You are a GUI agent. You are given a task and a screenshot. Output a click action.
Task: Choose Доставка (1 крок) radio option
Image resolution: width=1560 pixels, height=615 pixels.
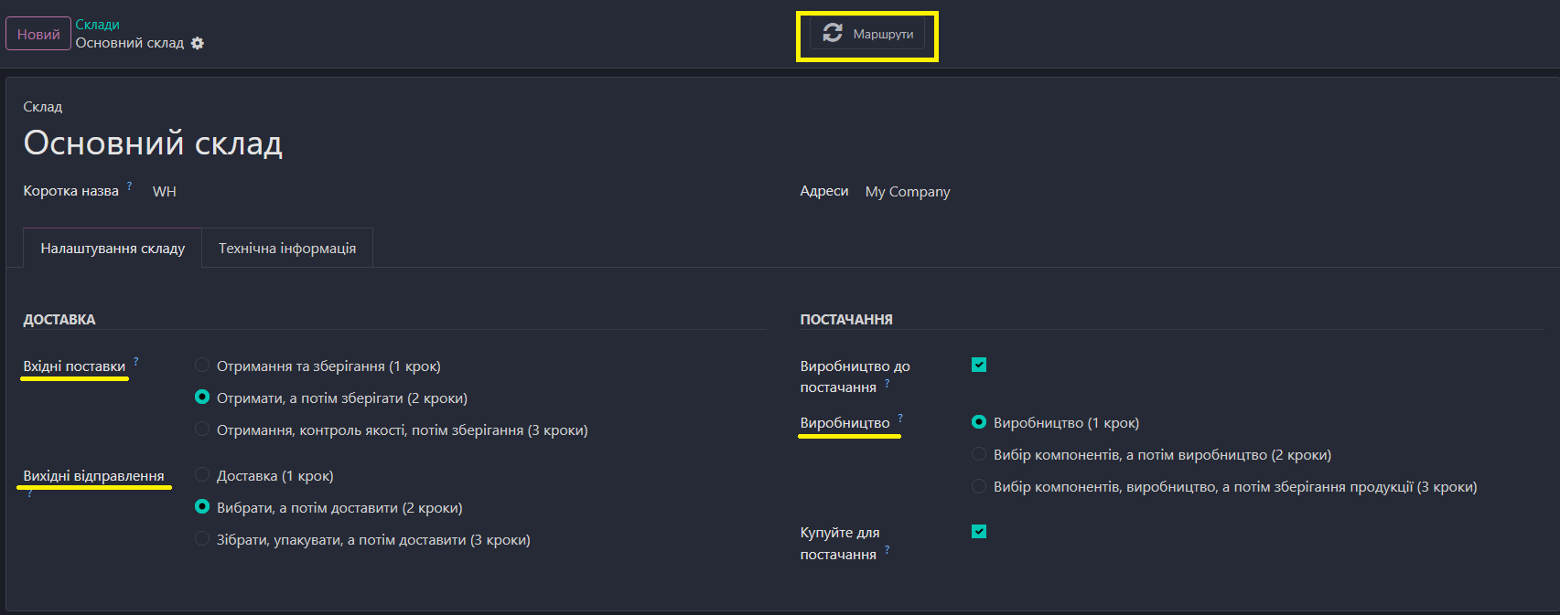(x=202, y=475)
